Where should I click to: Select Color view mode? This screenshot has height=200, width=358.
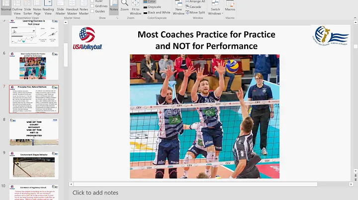pyautogui.click(x=150, y=1)
